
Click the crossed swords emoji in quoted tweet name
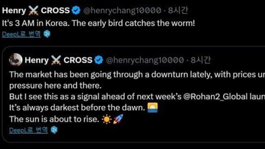tap(56, 60)
